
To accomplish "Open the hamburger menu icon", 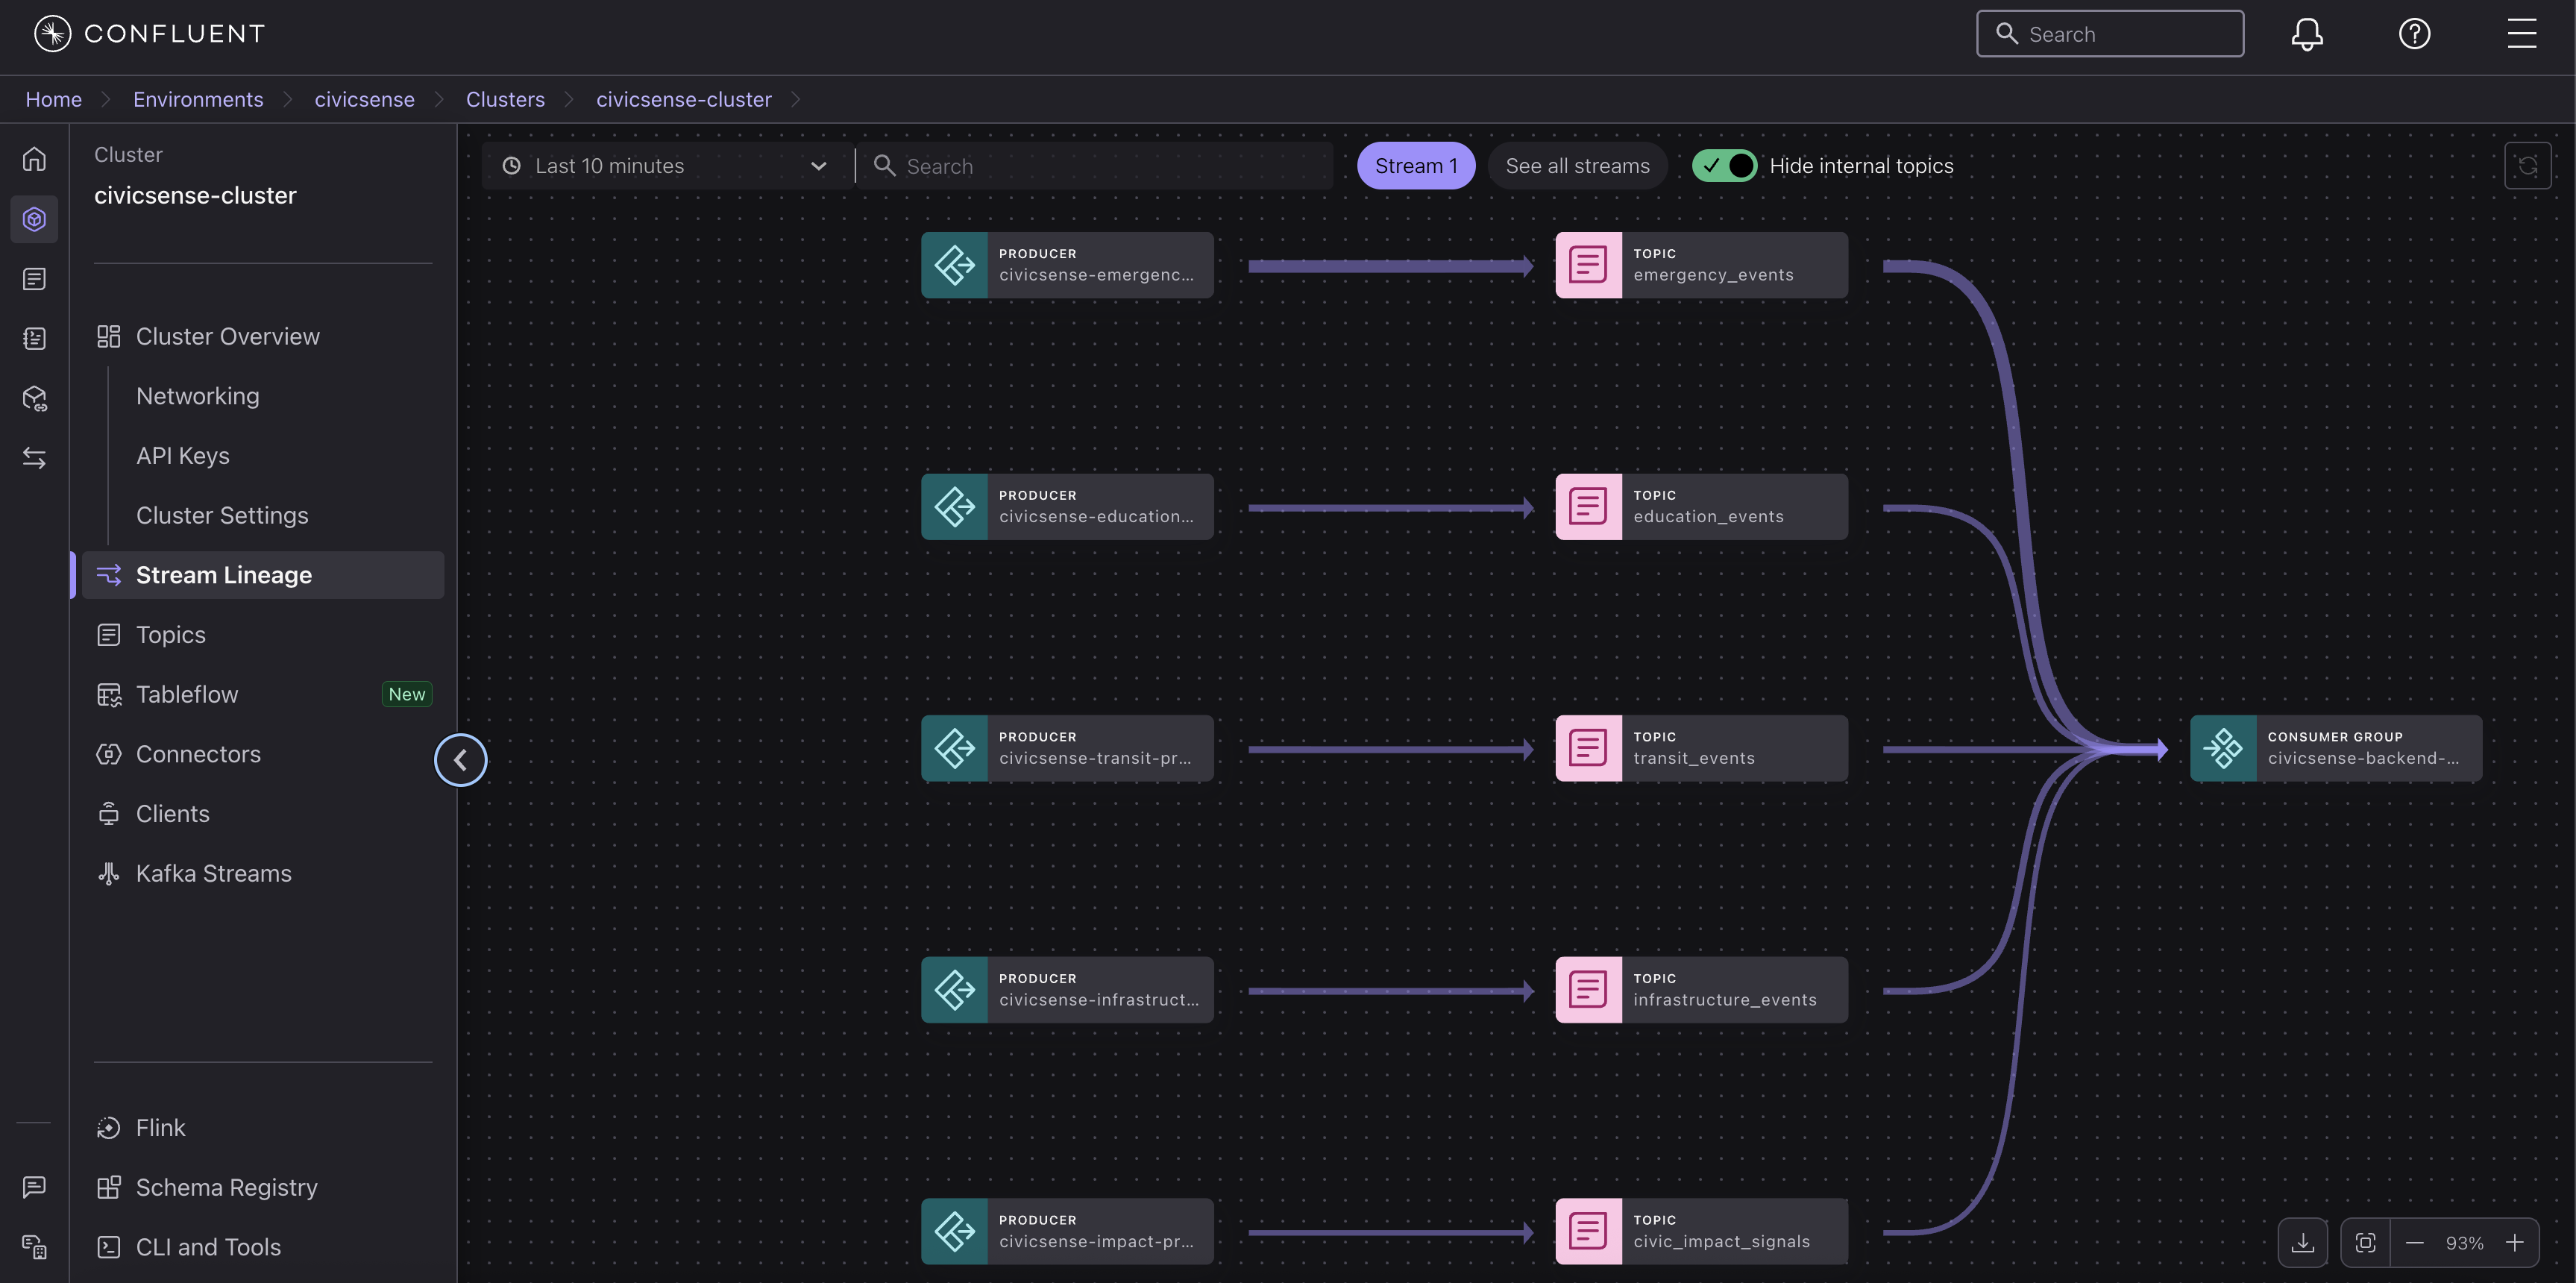I will 2521,34.
